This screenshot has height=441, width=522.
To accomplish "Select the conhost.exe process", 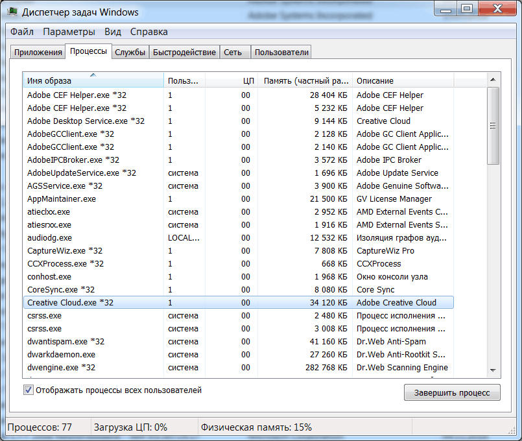I will (x=239, y=276).
